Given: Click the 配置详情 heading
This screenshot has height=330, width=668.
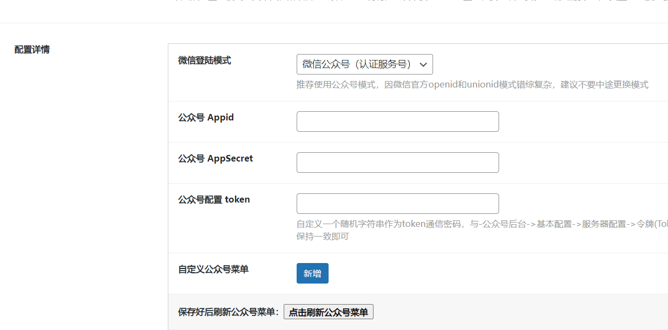Looking at the screenshot, I should tap(30, 49).
